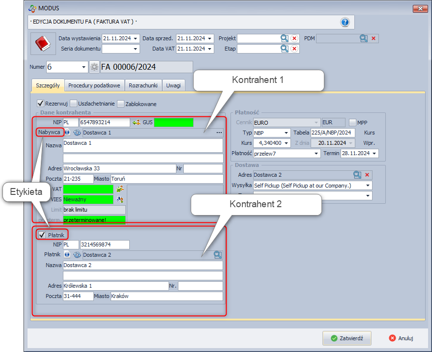Click the gear icon next to Numer

click(x=94, y=67)
